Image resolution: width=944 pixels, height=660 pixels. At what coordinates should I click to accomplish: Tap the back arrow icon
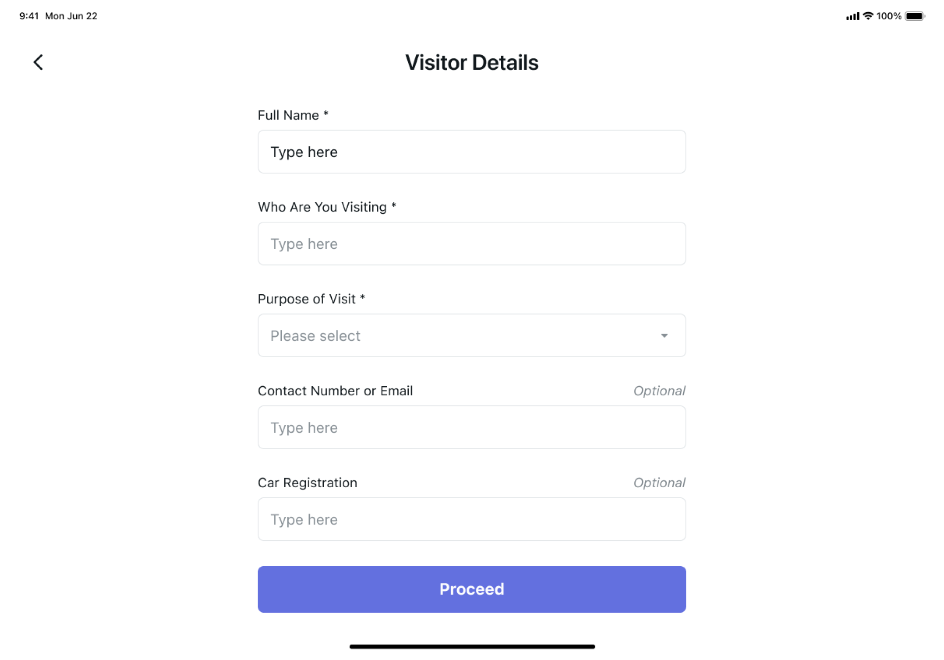(x=38, y=62)
